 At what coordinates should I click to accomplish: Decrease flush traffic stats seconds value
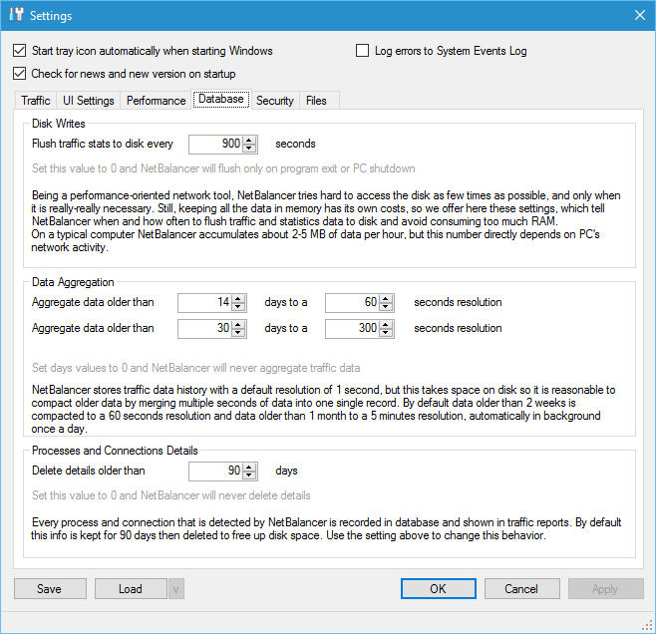(249, 149)
